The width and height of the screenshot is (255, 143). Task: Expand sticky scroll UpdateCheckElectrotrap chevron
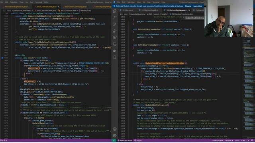(183, 17)
